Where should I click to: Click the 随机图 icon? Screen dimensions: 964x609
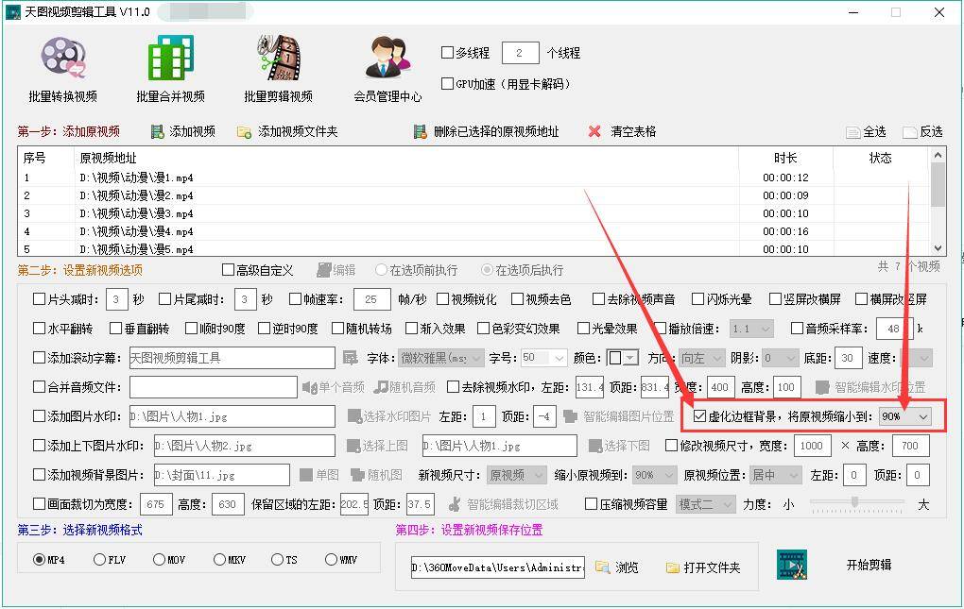click(x=357, y=475)
